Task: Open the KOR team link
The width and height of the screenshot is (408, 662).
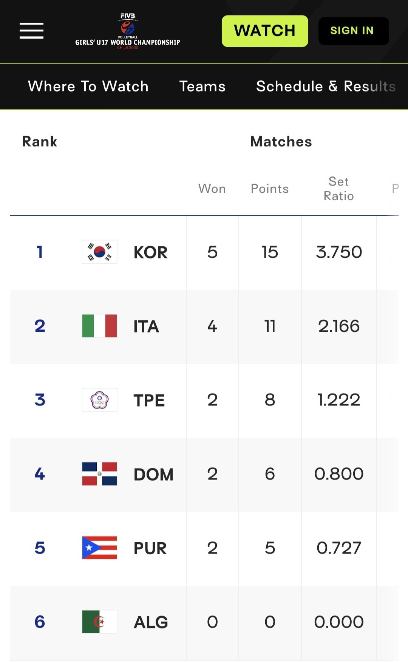Action: (x=150, y=252)
